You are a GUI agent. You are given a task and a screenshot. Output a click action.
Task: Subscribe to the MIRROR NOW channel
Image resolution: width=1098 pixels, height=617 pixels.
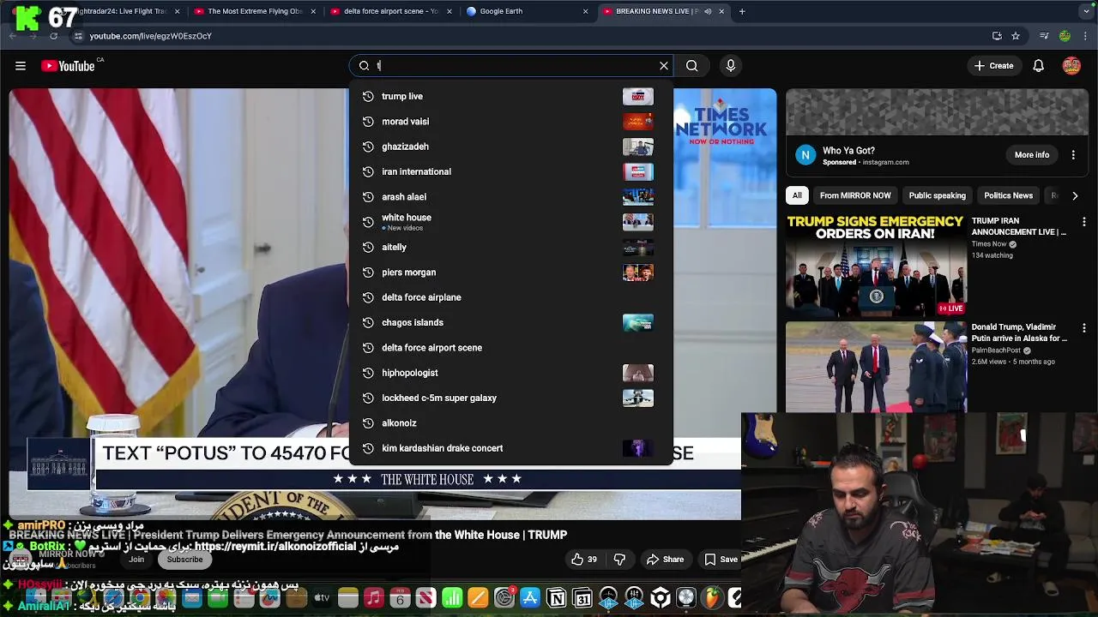click(184, 560)
